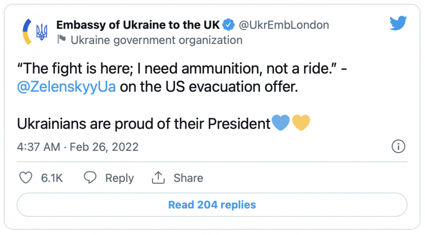This screenshot has width=425, height=235.
Task: Click the reply speech bubble icon
Action: click(90, 178)
